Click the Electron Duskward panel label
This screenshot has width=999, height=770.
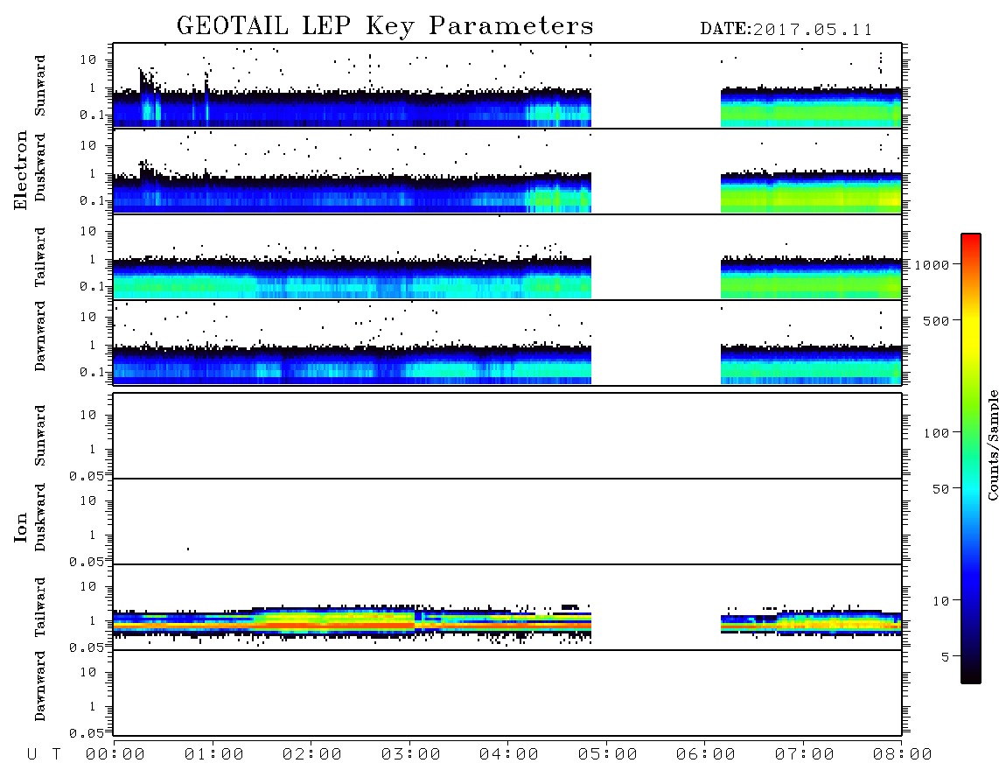tap(40, 167)
